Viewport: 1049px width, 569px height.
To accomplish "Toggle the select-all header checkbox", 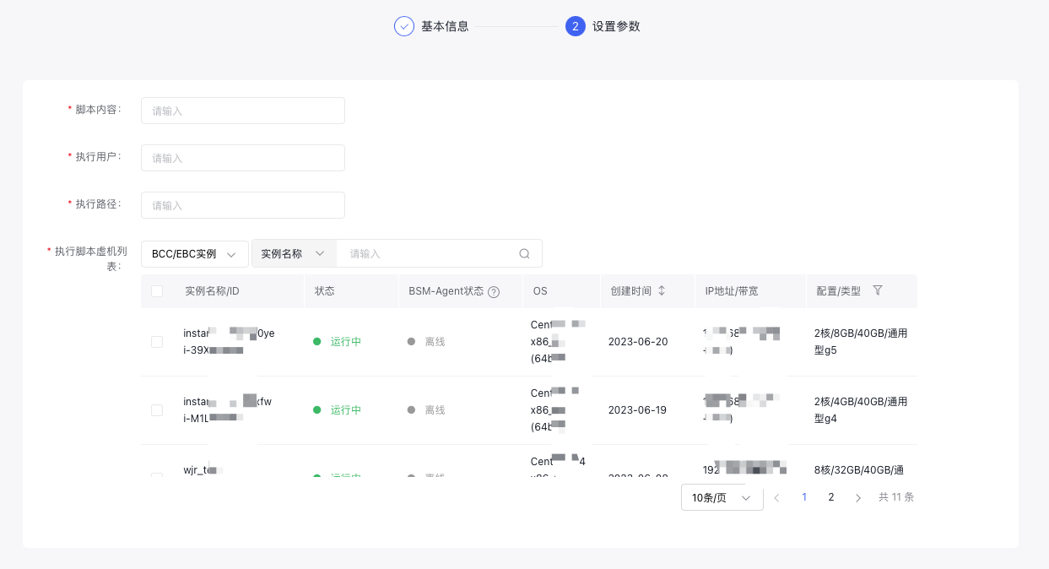I will pos(157,291).
